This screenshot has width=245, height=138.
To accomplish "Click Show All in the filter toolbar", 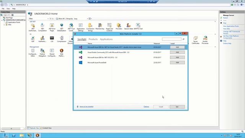I will [x=60, y=19].
